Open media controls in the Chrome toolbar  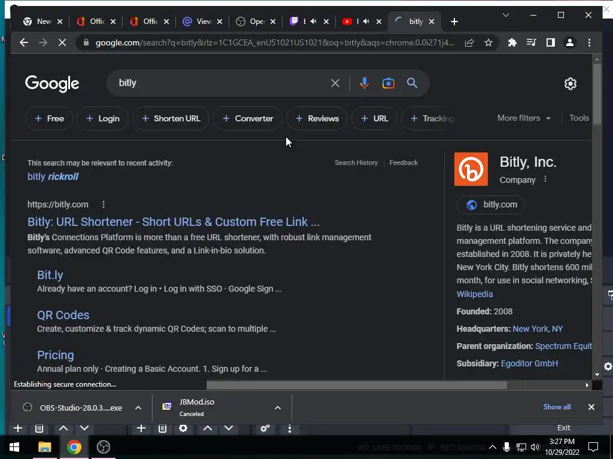pyautogui.click(x=532, y=42)
